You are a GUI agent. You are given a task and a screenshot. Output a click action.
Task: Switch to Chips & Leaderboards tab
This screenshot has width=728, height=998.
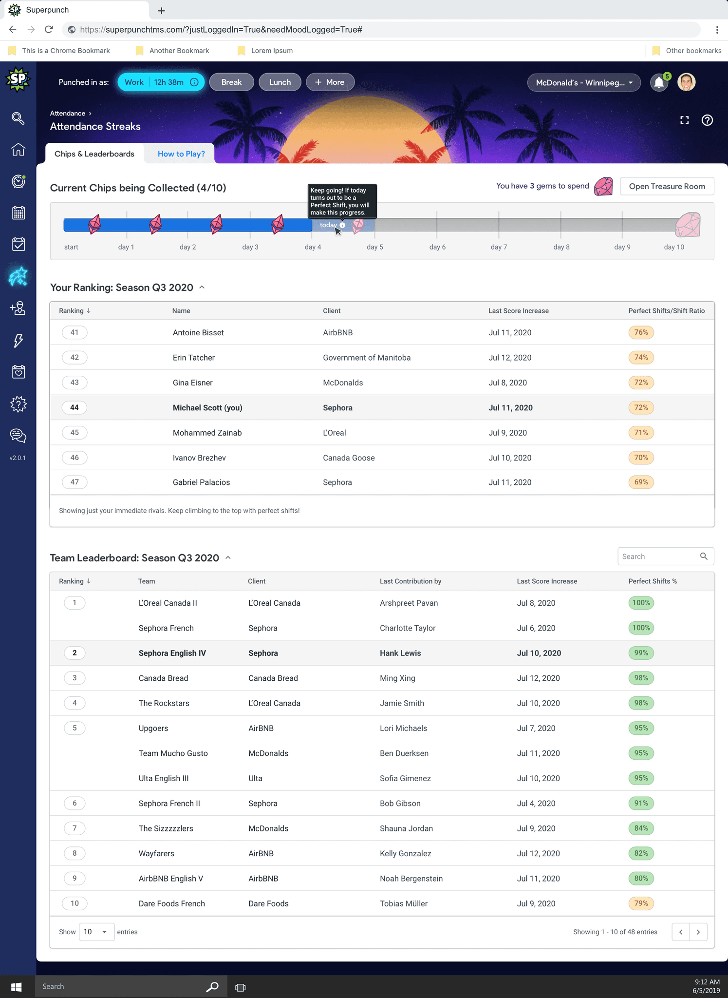94,154
